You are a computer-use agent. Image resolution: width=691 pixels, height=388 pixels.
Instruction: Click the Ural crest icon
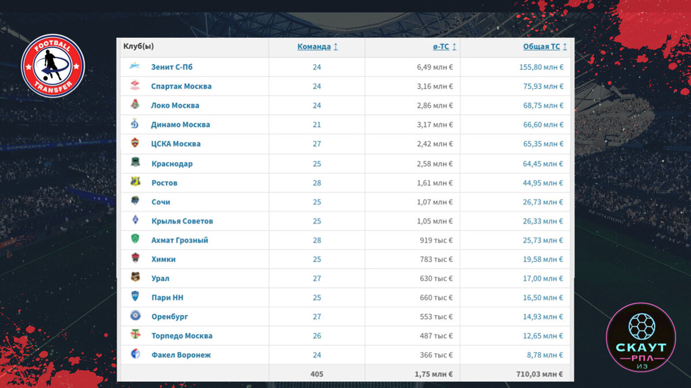point(135,278)
